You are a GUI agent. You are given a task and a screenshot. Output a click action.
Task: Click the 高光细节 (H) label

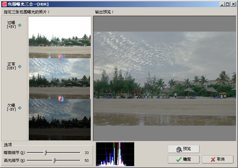[14, 161]
